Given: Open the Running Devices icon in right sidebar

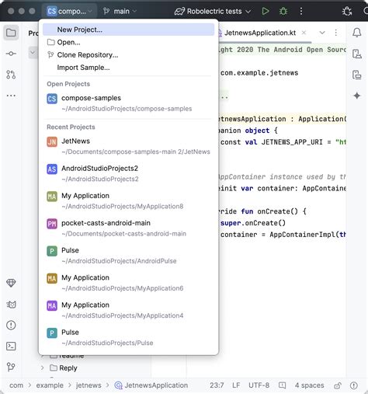Looking at the screenshot, I should (357, 75).
